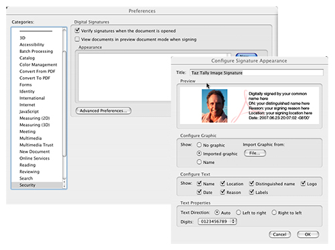Select the No graphic radio option
335x250 pixels.
click(x=199, y=145)
